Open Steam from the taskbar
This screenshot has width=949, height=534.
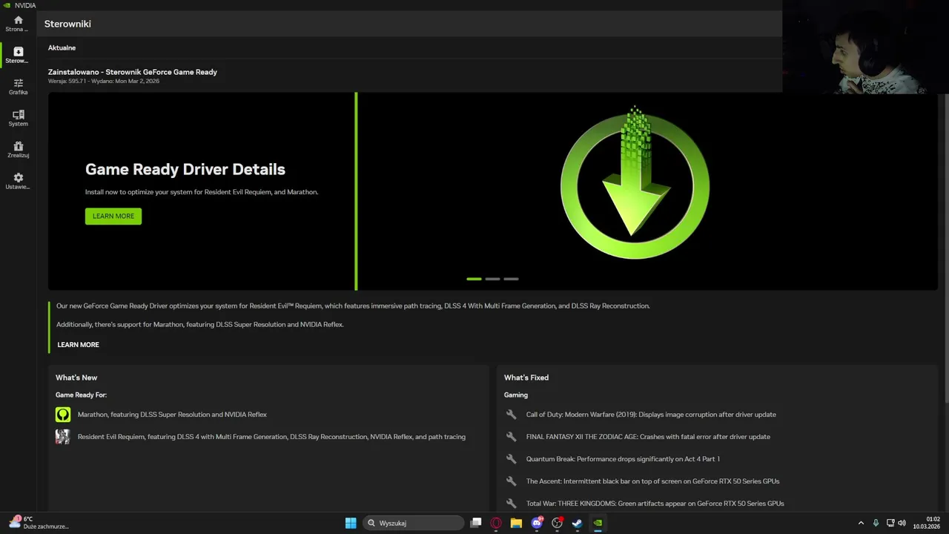577,523
